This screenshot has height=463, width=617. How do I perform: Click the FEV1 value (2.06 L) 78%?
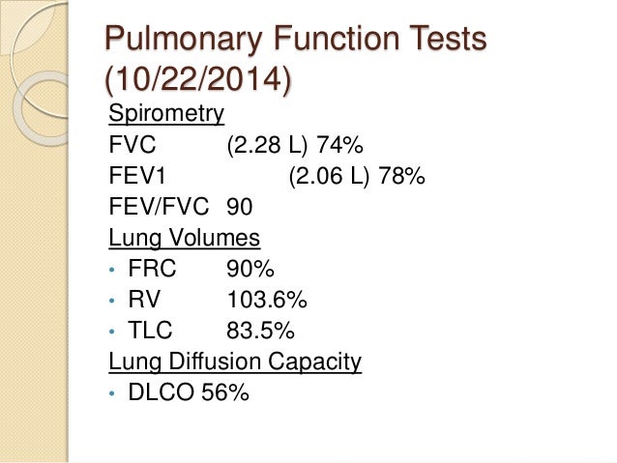click(357, 176)
